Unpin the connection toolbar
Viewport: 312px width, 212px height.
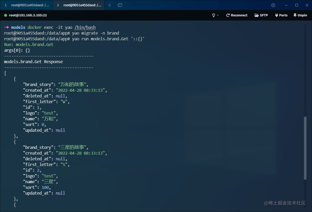pyautogui.click(x=300, y=15)
